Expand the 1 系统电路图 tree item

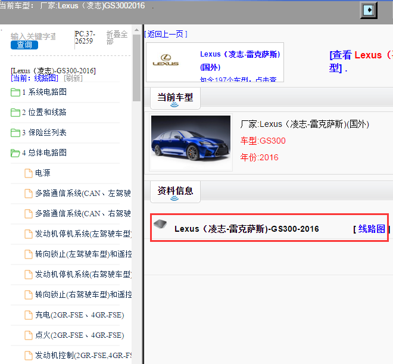tap(45, 92)
